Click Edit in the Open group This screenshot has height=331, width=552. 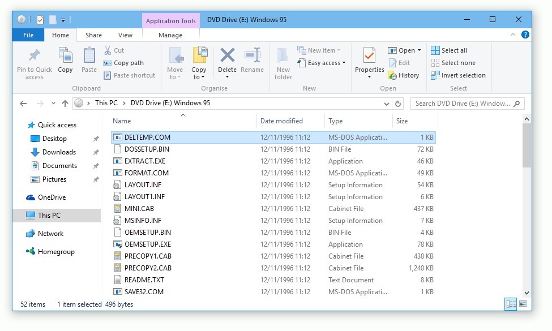(x=399, y=63)
